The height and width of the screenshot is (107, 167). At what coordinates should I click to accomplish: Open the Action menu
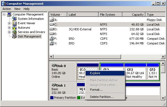pos(7,9)
